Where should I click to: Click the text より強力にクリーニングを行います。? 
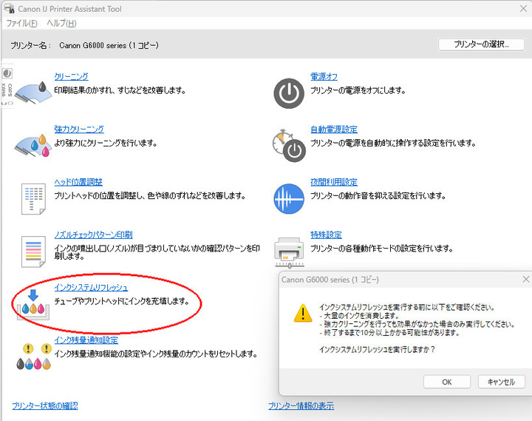coord(106,143)
